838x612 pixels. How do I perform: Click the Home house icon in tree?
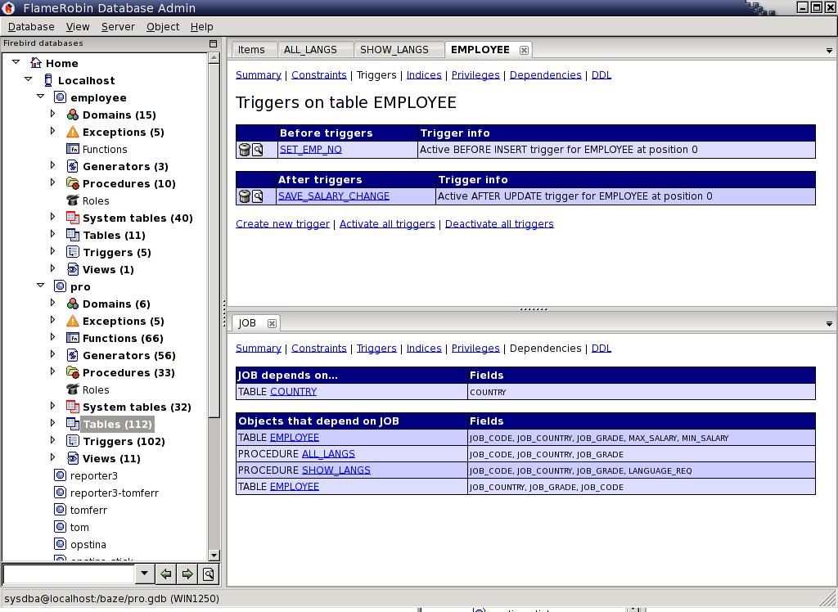(35, 63)
